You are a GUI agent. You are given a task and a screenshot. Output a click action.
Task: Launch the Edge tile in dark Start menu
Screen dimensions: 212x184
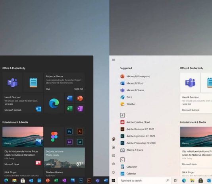(x=54, y=103)
